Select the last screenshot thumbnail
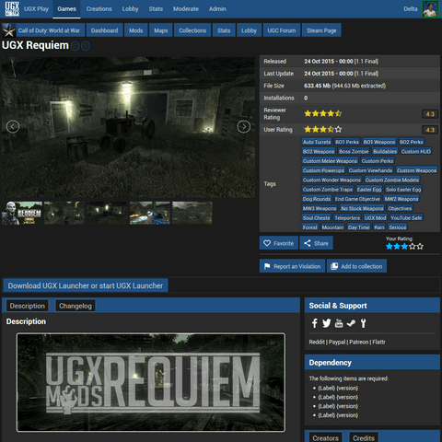Screen dimensions: 442x442 tap(192, 213)
